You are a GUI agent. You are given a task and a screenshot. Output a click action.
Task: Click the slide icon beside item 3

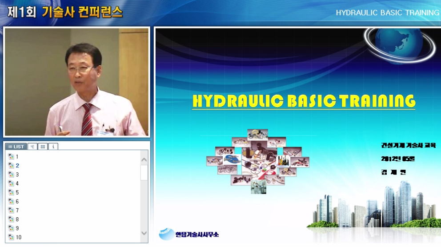(11, 175)
